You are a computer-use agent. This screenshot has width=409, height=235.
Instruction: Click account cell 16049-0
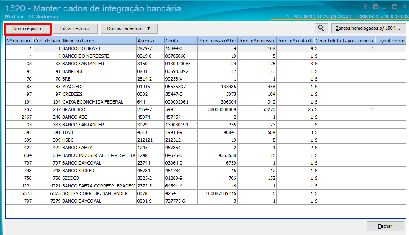coord(181,48)
